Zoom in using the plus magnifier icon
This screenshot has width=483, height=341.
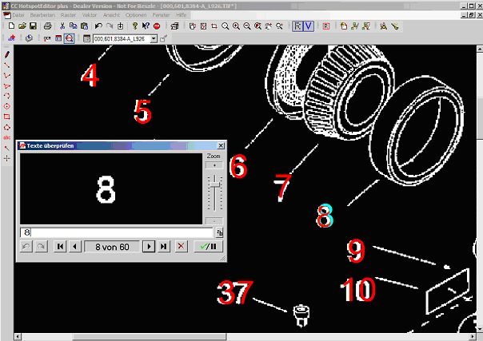pos(236,26)
